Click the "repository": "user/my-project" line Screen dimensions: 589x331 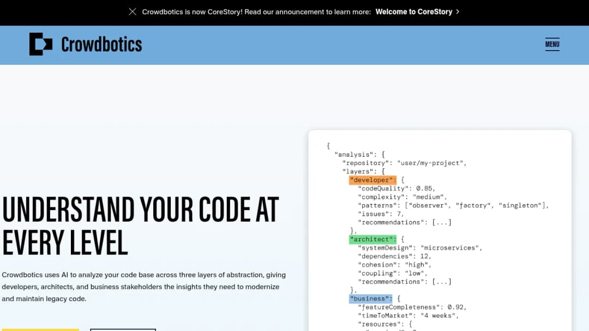tap(404, 163)
